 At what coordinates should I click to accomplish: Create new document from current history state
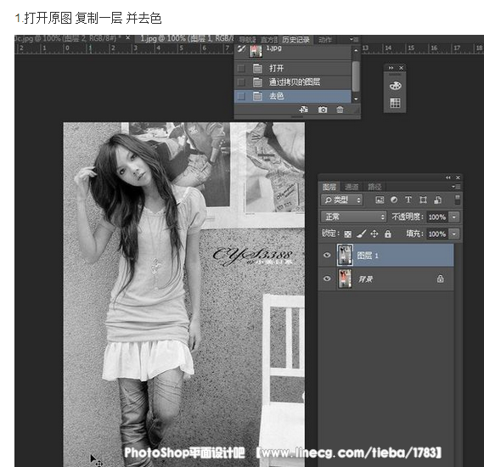pos(304,110)
